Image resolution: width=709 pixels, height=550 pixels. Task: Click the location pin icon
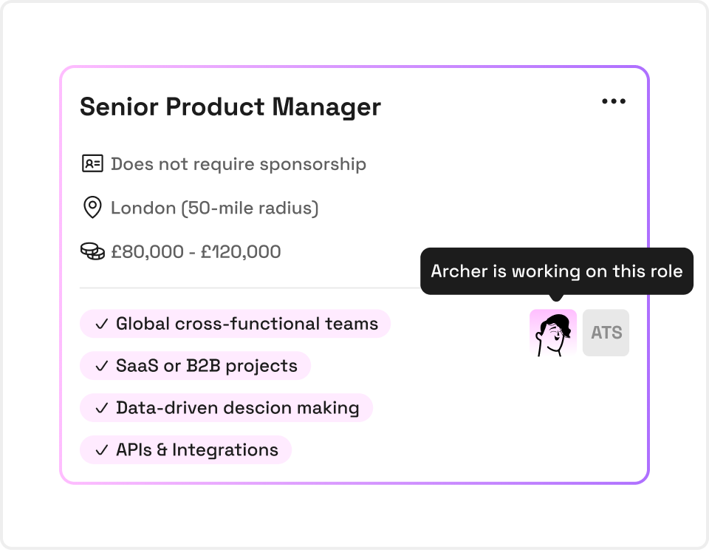point(92,207)
